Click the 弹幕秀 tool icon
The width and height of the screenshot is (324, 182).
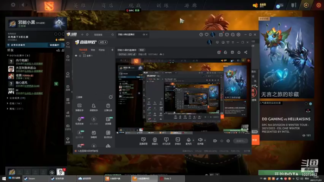coord(94,134)
